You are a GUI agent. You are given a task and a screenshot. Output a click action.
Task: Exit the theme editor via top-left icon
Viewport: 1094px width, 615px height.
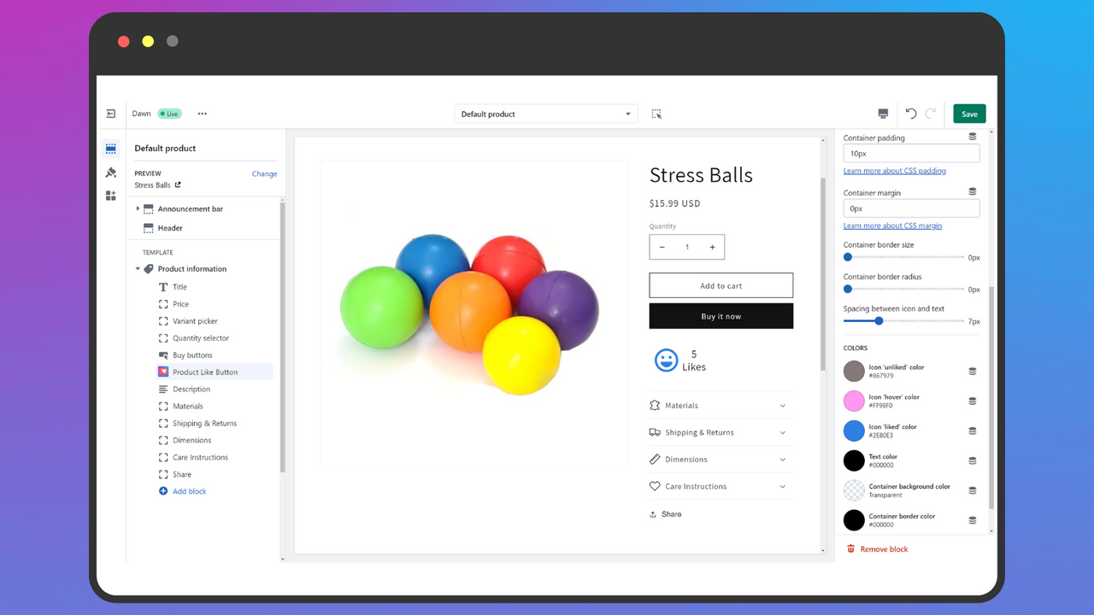coord(110,113)
